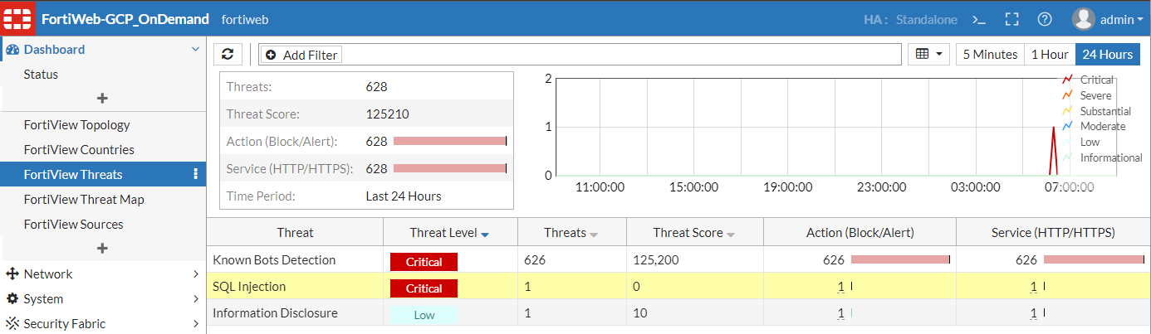The image size is (1151, 334).
Task: Click the fortiweb hostname in header
Action: point(245,19)
